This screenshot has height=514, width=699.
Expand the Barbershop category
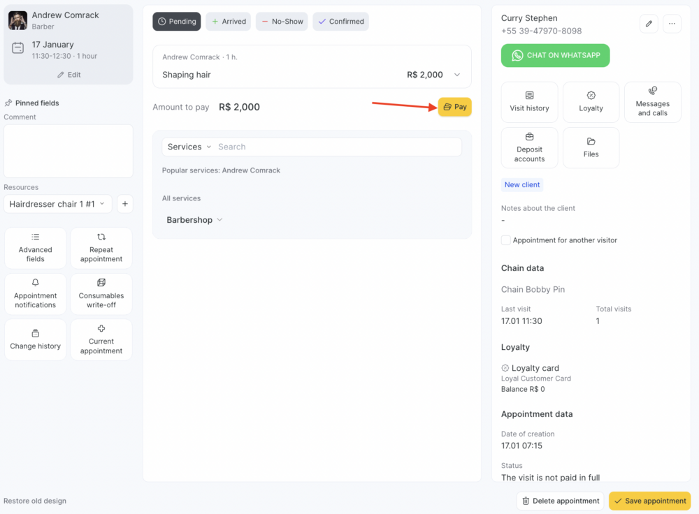click(194, 220)
